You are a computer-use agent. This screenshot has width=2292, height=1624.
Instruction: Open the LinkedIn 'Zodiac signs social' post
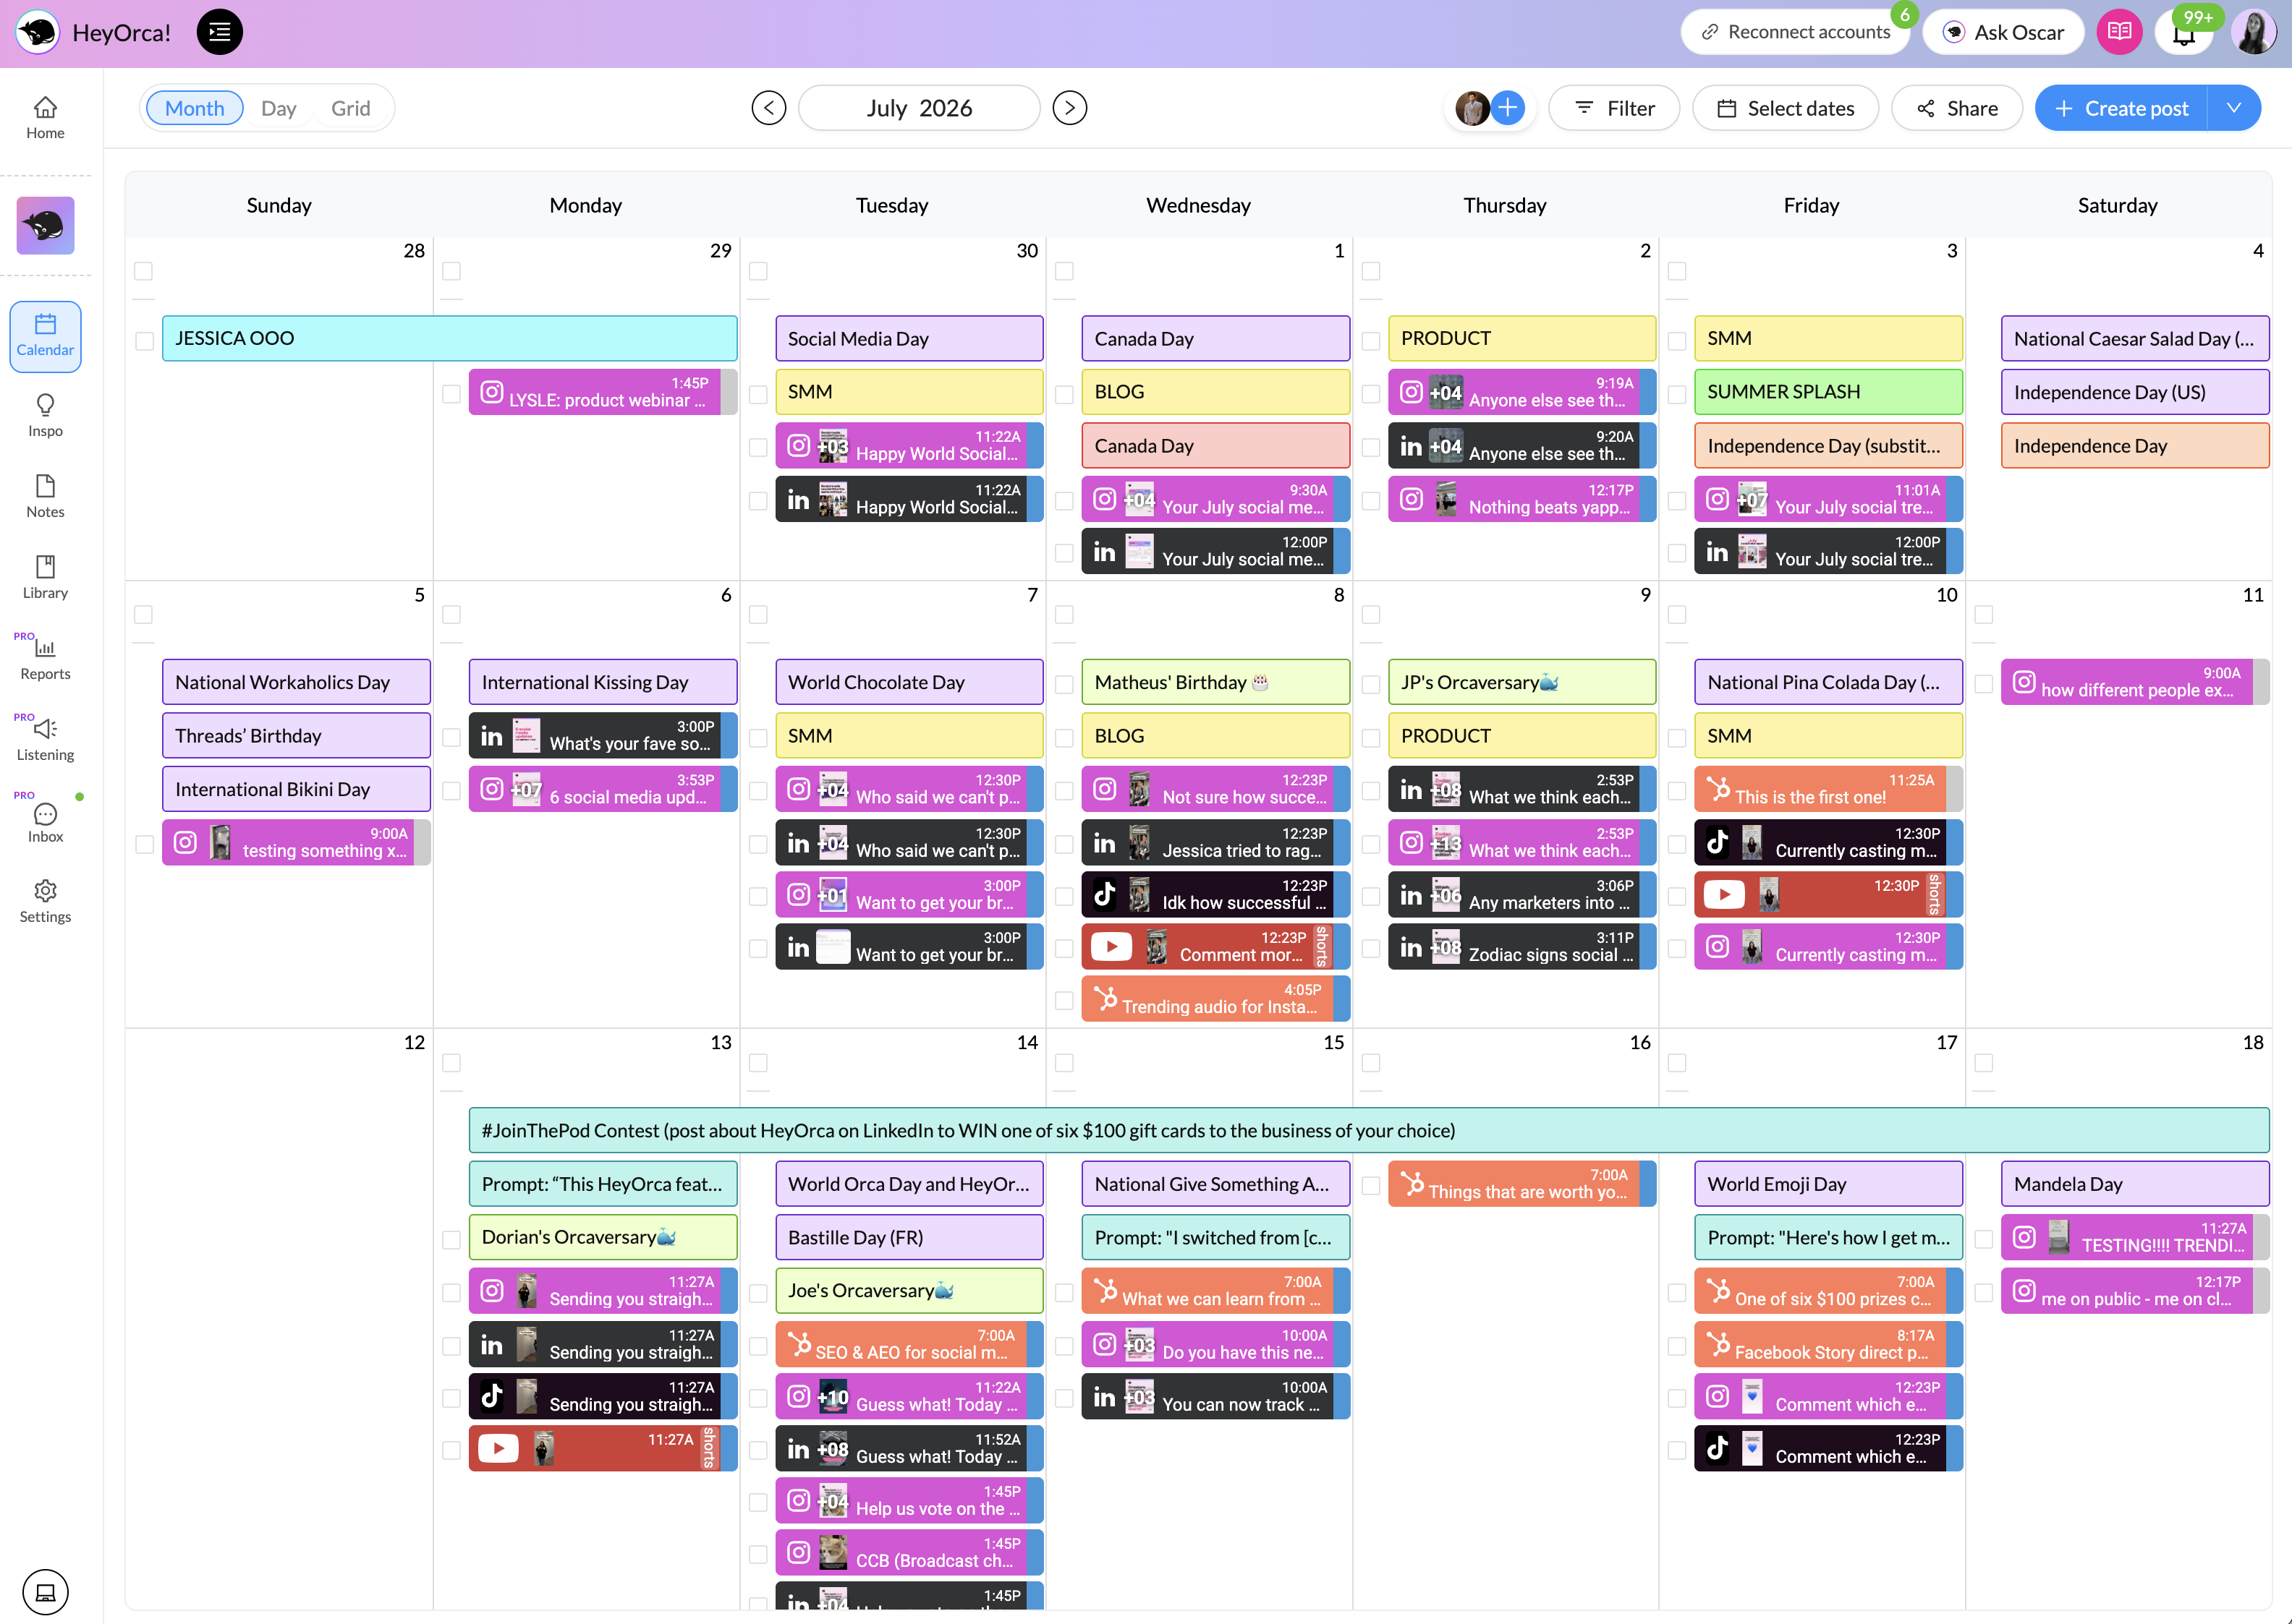1521,946
